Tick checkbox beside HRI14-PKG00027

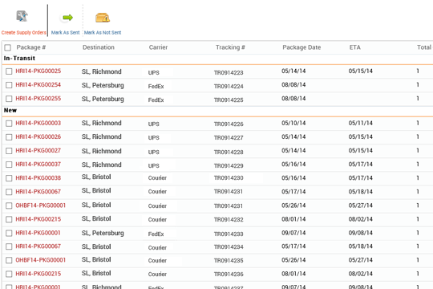coord(9,151)
